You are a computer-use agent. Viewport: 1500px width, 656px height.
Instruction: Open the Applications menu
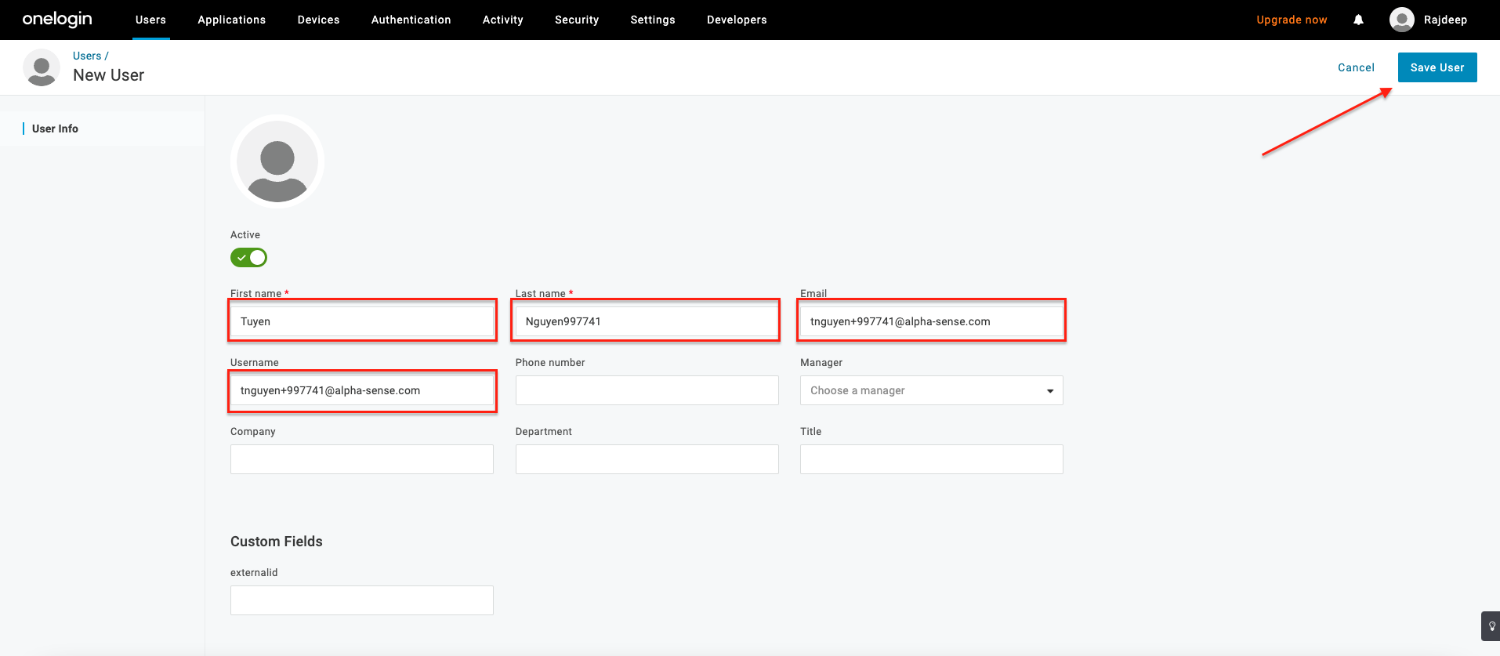click(231, 20)
